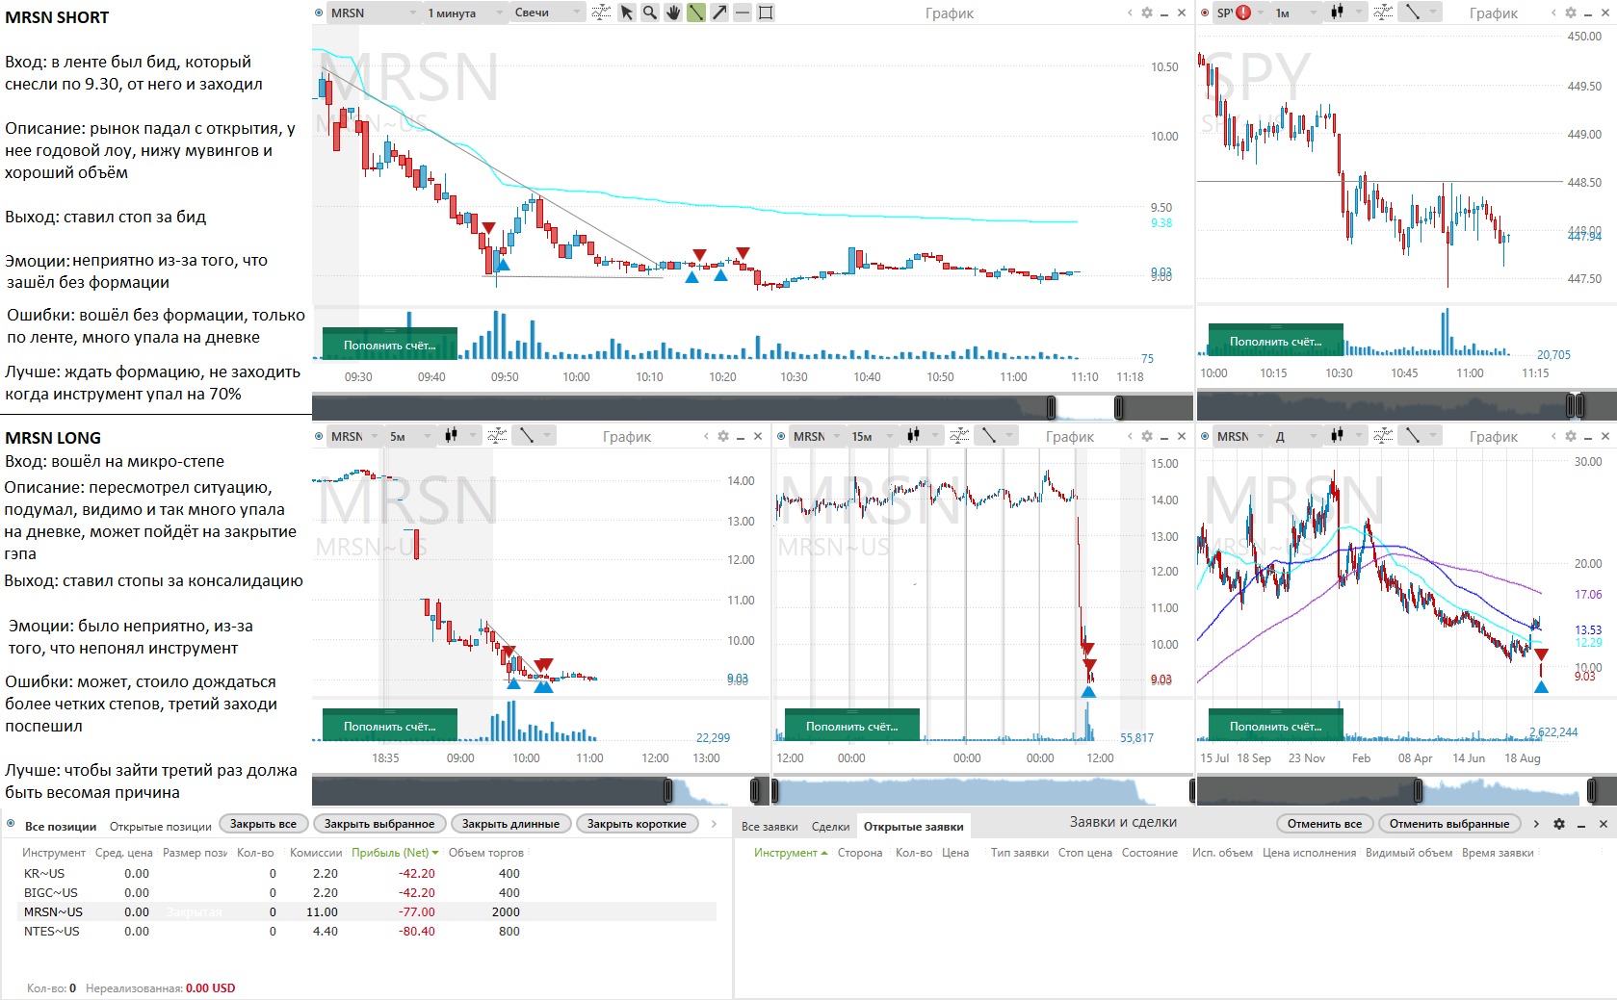Toggle link radio button of MRSN 15m chart
The width and height of the screenshot is (1617, 1000).
tap(781, 436)
